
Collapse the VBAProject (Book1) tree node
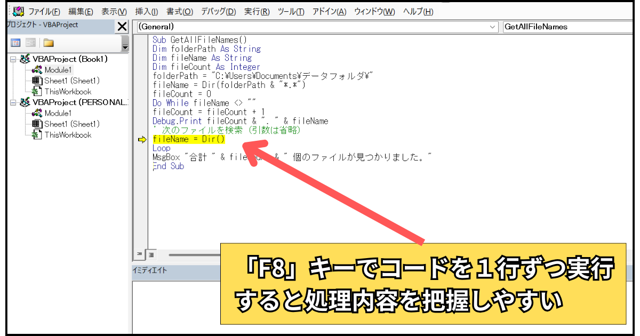point(13,59)
